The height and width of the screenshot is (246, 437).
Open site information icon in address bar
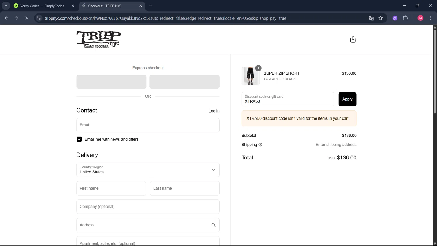coord(39,18)
